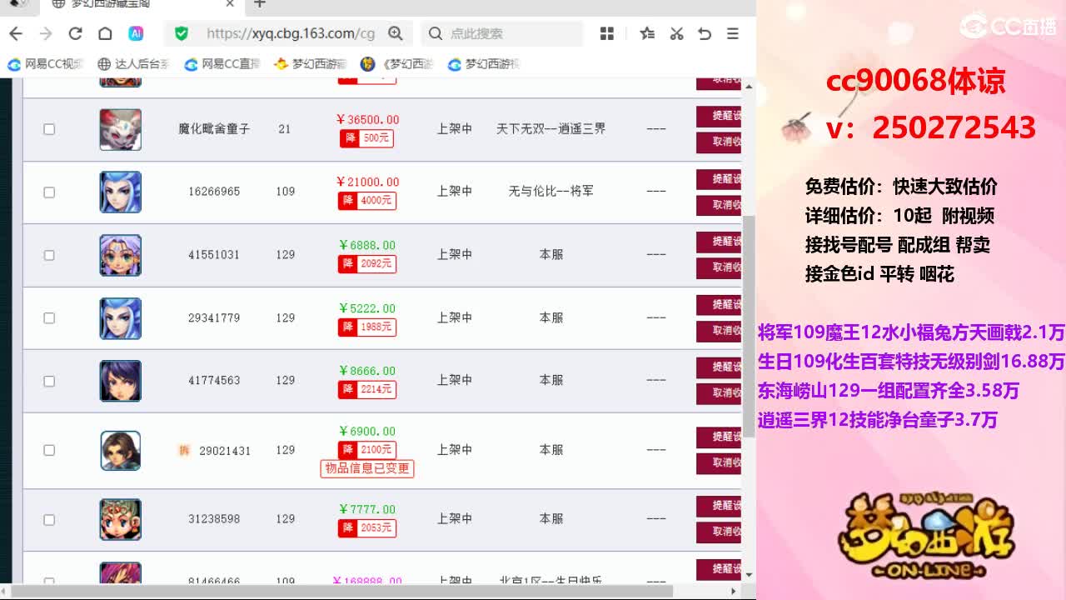1066x600 pixels.
Task: Click item ID 29021431
Action: 225,450
